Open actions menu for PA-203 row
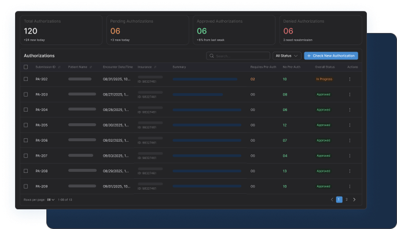 click(x=350, y=94)
